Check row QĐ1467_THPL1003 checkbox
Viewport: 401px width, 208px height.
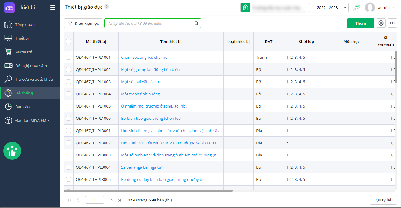68,82
